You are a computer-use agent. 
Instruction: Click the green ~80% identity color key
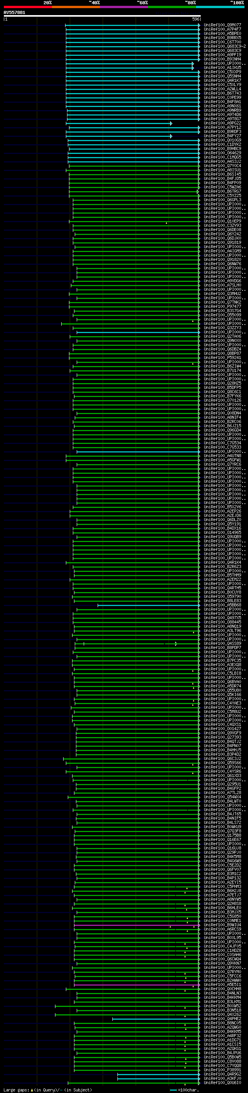(x=172, y=7)
